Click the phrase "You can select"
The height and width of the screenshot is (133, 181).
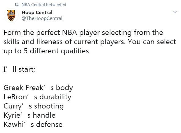[152, 42]
